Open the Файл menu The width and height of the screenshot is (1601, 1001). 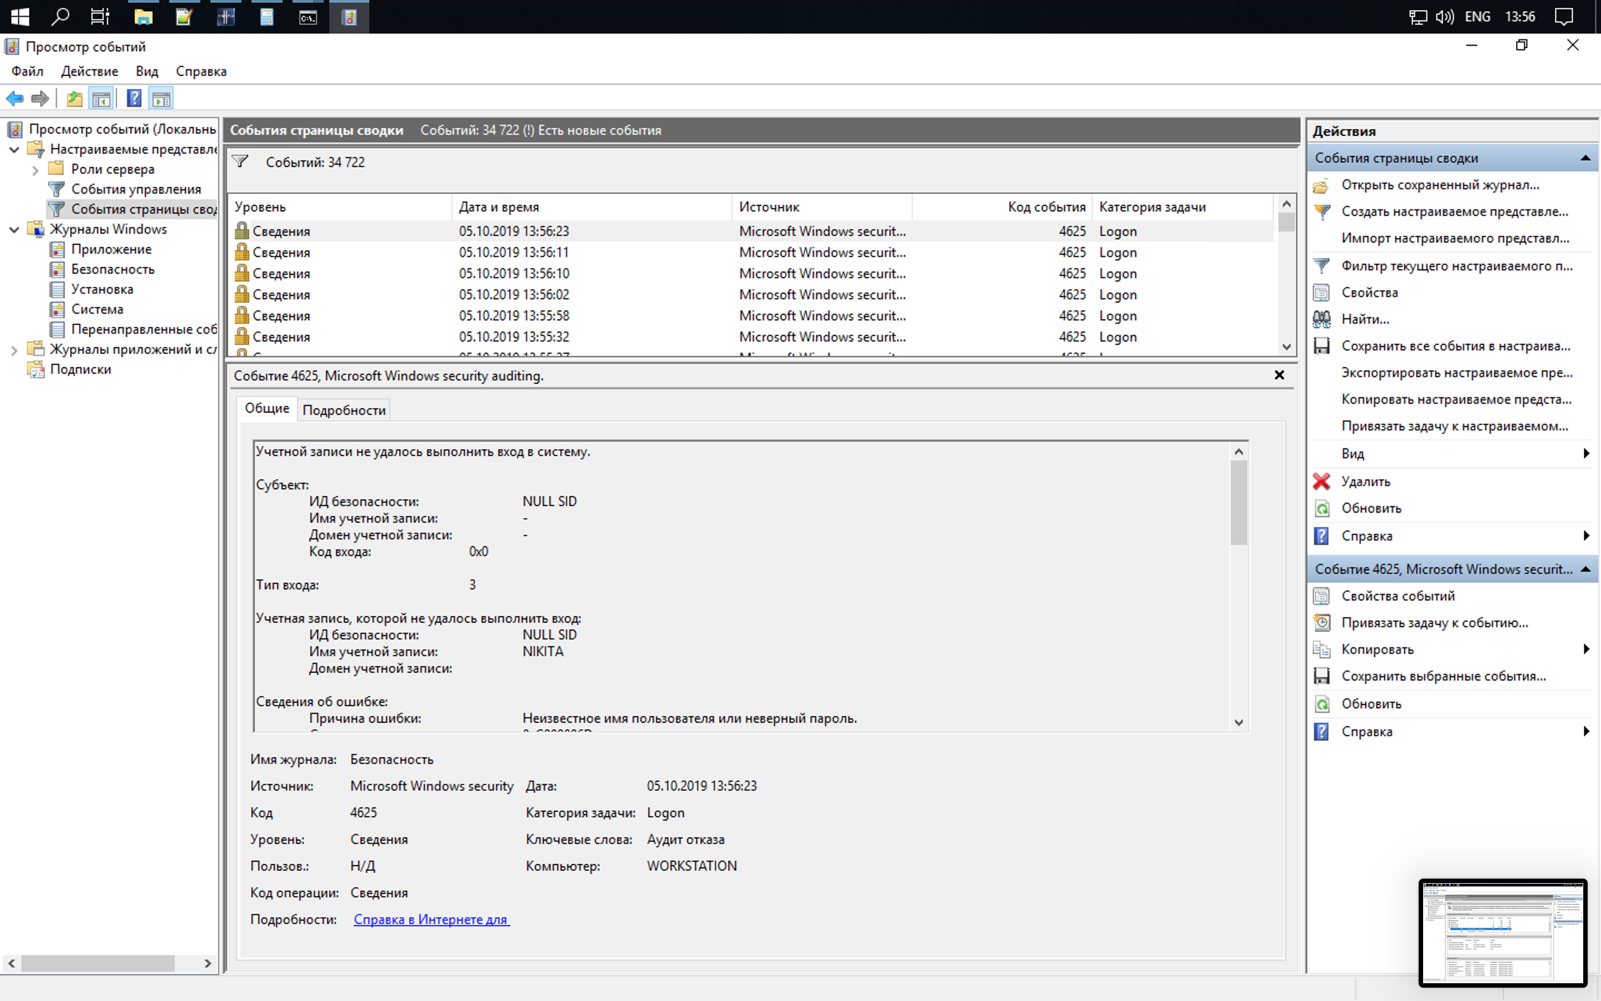click(x=27, y=71)
